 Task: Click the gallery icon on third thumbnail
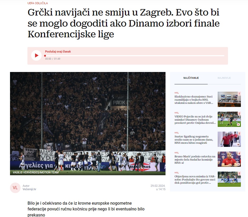tap(238, 144)
